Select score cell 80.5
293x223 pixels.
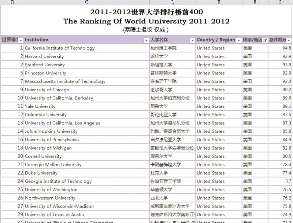pos(280,156)
